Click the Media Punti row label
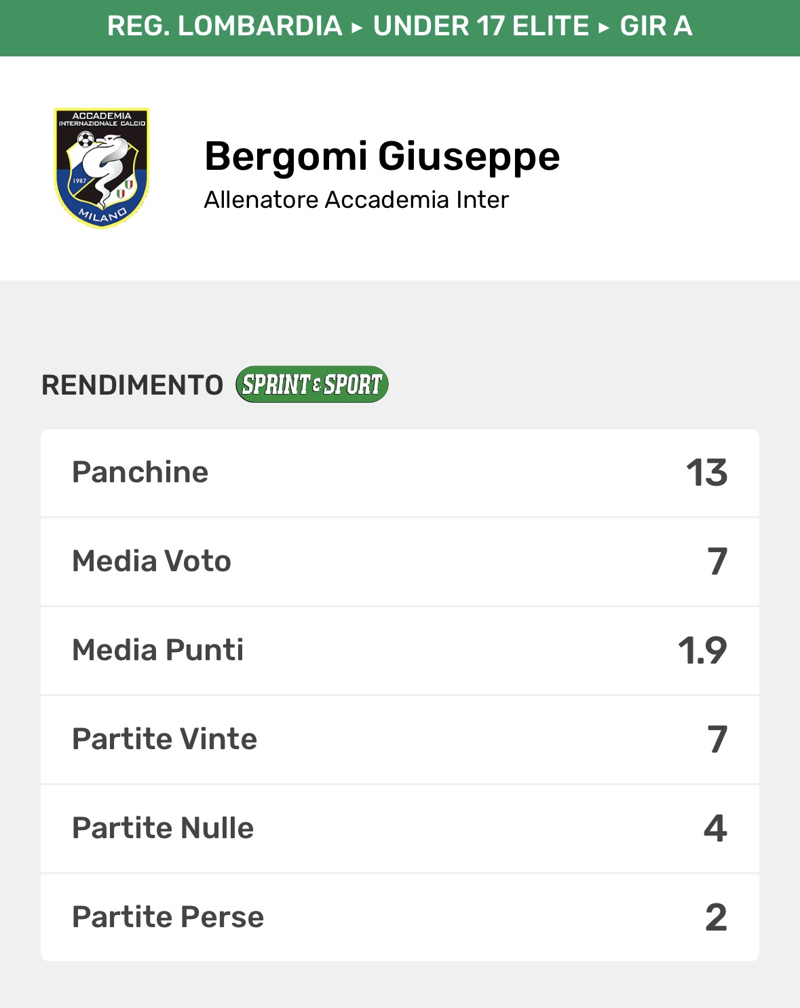 click(x=157, y=650)
